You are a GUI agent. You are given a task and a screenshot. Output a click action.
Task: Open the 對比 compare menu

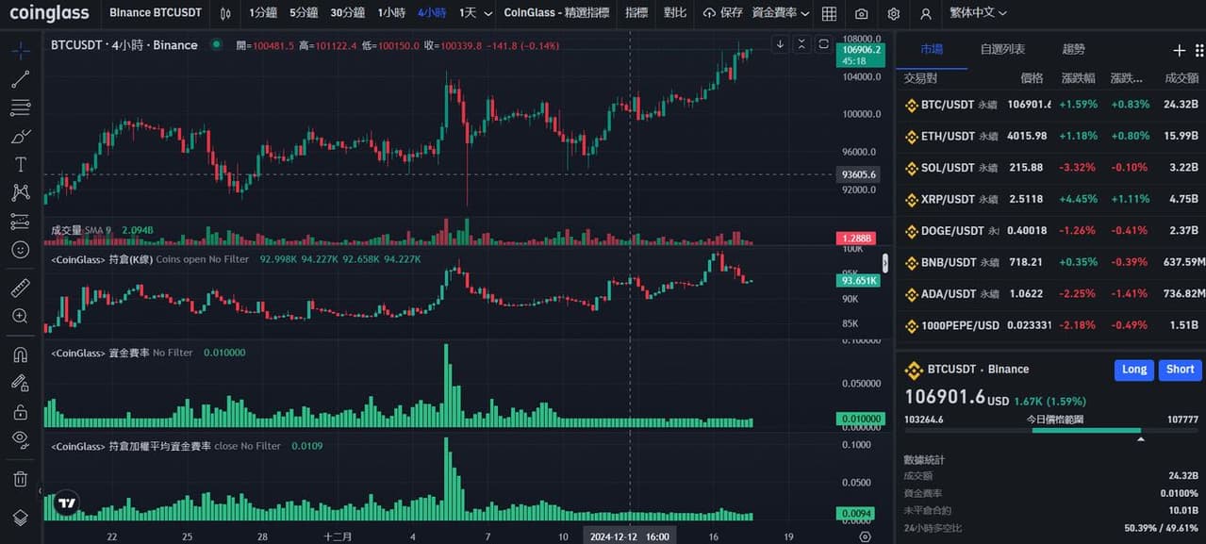[x=675, y=13]
